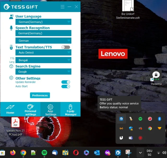Turn off the Auto Start toggle

(x=66, y=86)
